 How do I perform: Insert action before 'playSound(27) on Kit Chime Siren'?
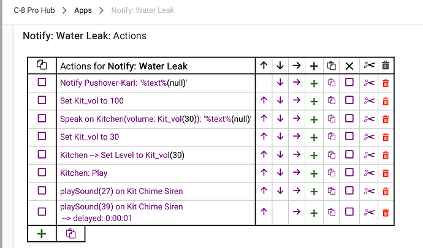314,192
